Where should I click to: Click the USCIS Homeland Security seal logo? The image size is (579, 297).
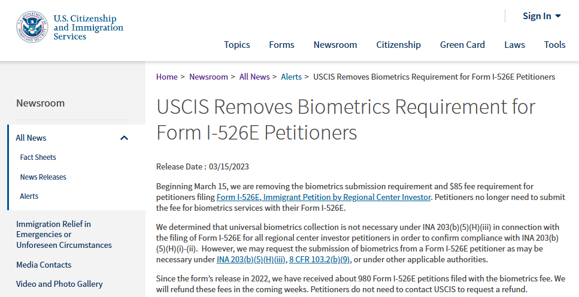click(x=32, y=27)
